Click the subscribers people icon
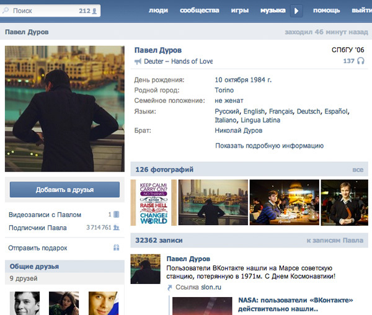Image resolution: width=372 pixels, height=315 pixels. coord(117,228)
